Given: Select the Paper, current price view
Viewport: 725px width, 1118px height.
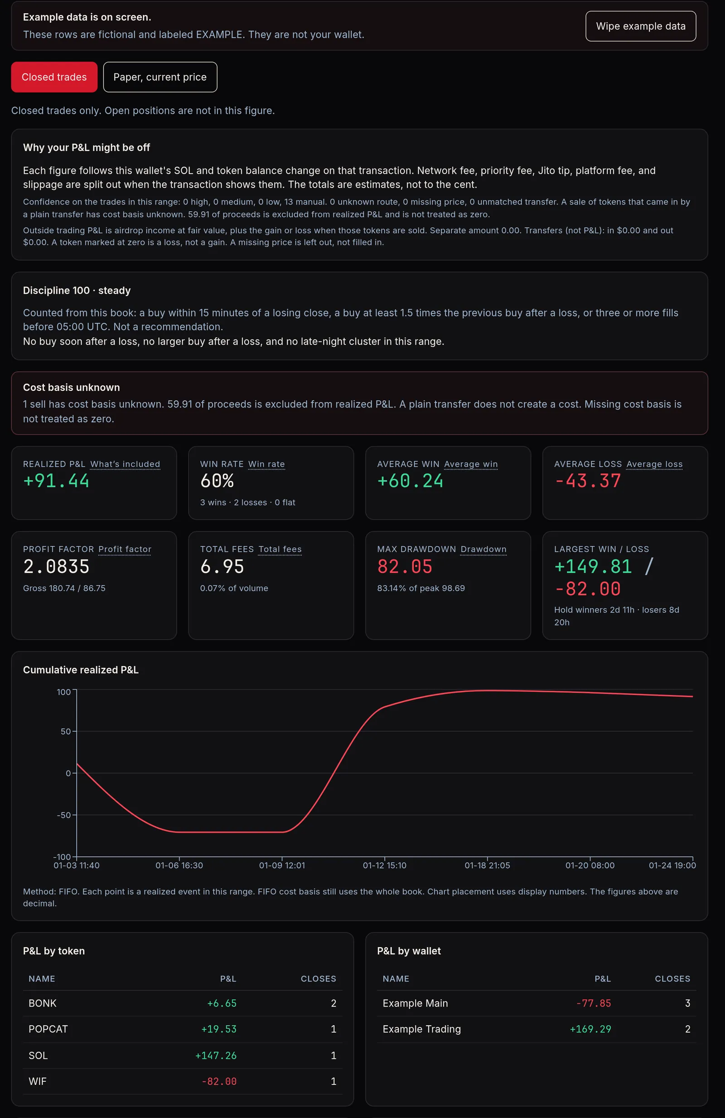Looking at the screenshot, I should (159, 77).
